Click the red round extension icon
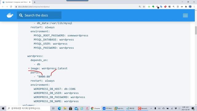197x111 pixels. (165, 6)
